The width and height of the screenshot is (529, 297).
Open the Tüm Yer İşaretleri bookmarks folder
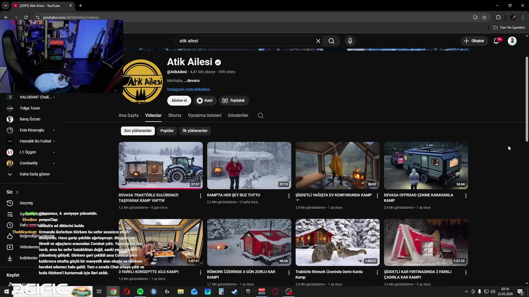tap(509, 28)
